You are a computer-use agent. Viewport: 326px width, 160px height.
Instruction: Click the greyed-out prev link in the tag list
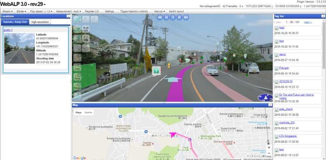(278, 22)
